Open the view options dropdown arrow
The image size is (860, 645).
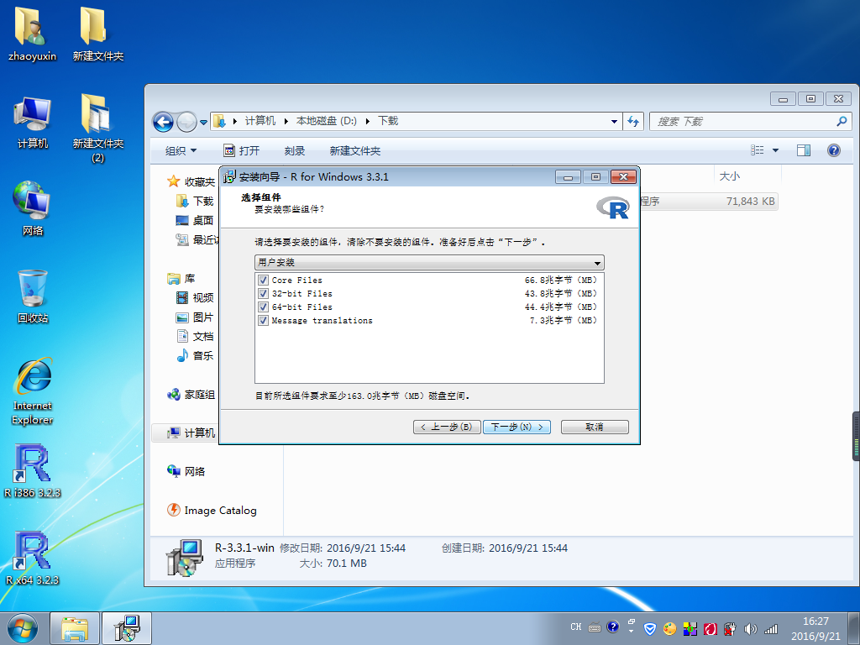click(775, 150)
